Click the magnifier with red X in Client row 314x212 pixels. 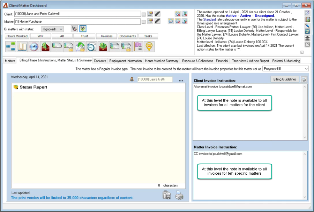tap(178, 14)
